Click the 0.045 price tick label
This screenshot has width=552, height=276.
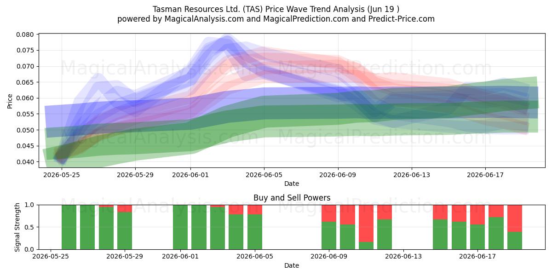25,146
